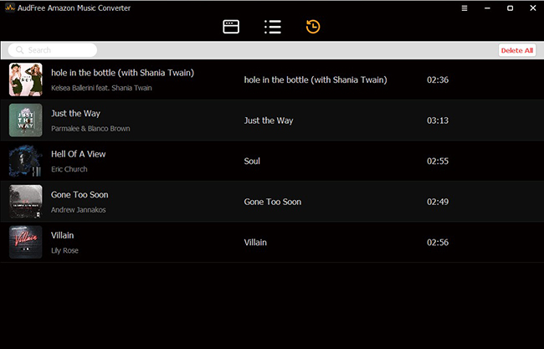This screenshot has width=544, height=349.
Task: Select album art for hole in the bottle
Action: (x=25, y=80)
